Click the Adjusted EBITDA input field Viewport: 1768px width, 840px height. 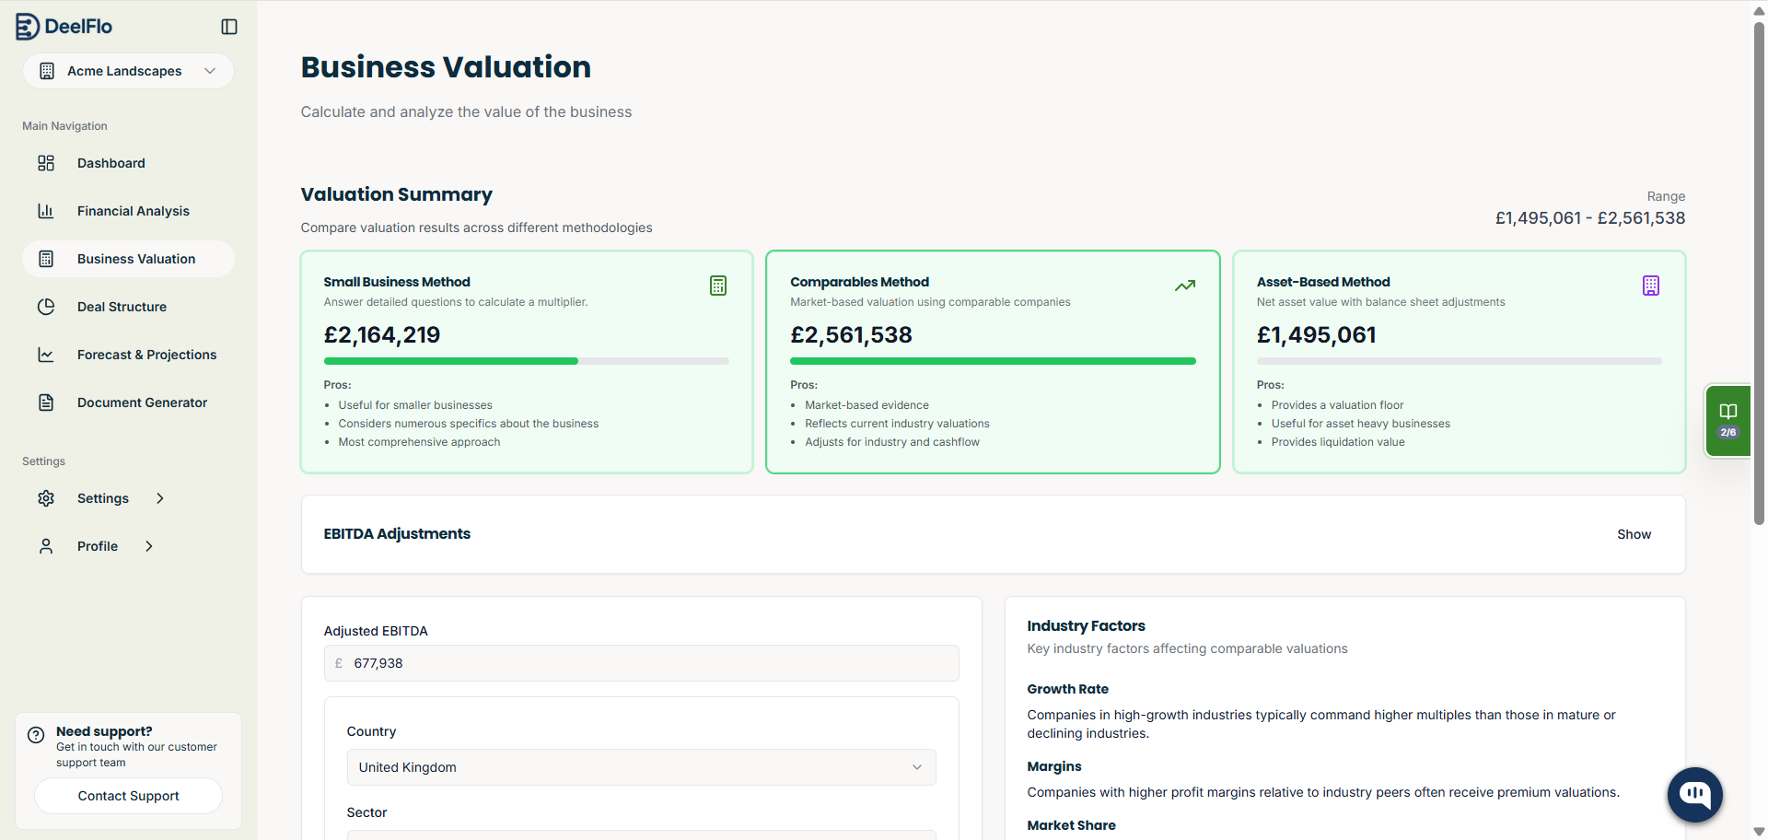[x=641, y=663]
